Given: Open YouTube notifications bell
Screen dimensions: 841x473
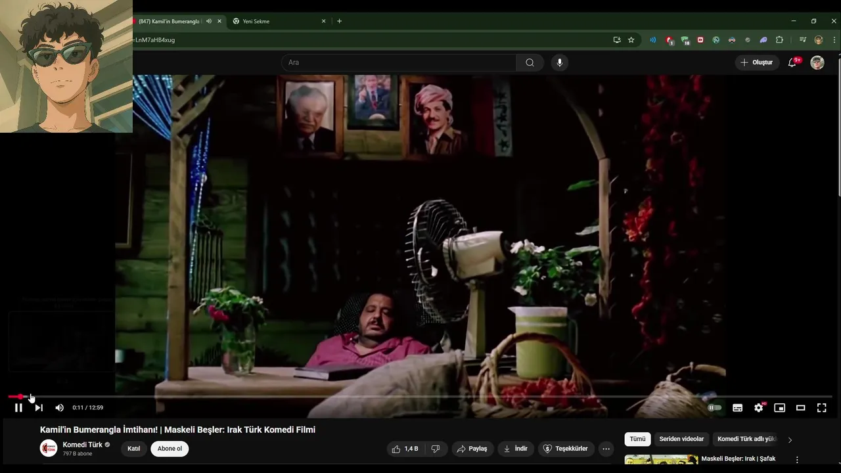Looking at the screenshot, I should click(x=792, y=62).
